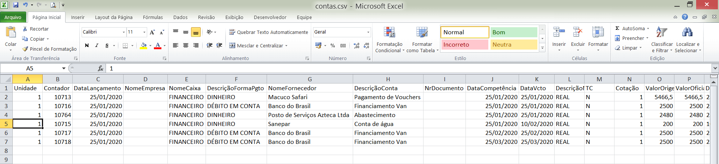The width and height of the screenshot is (719, 164).
Task: Expand the cell styles gallery
Action: (542, 48)
